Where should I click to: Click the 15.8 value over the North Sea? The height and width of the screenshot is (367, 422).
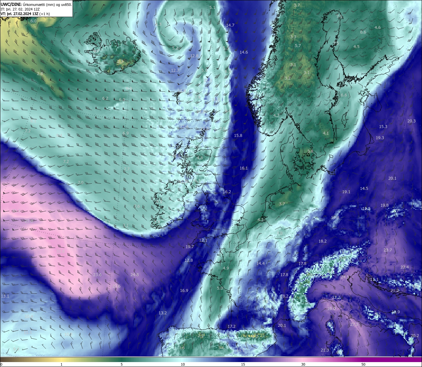pos(238,136)
